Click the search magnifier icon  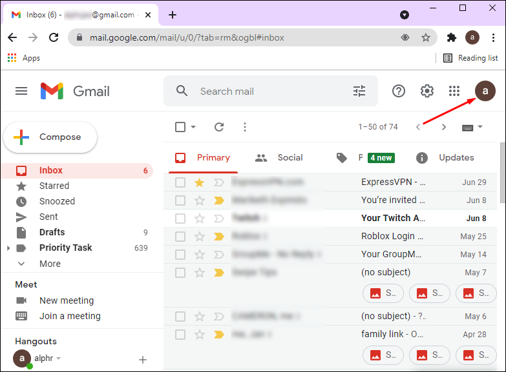coord(182,91)
